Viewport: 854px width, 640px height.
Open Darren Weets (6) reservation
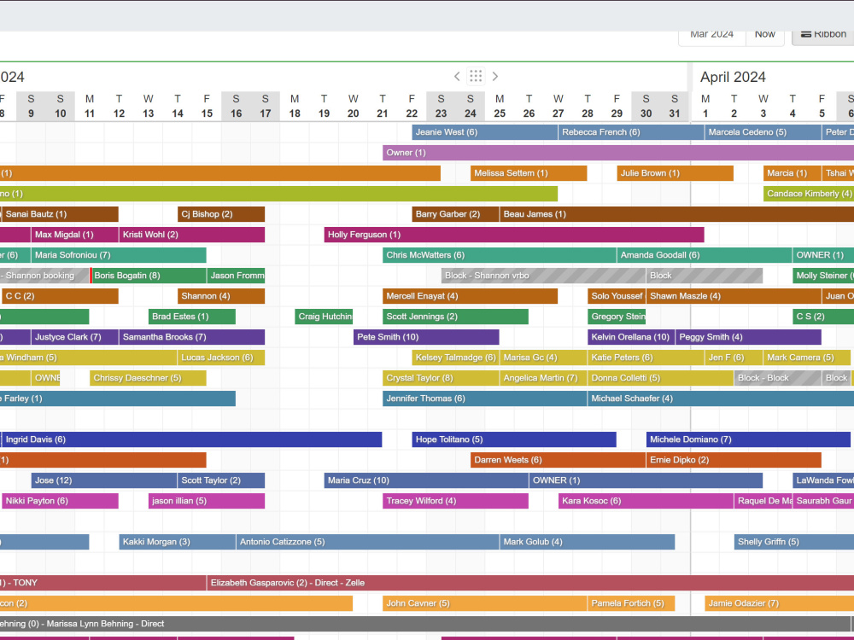click(558, 461)
